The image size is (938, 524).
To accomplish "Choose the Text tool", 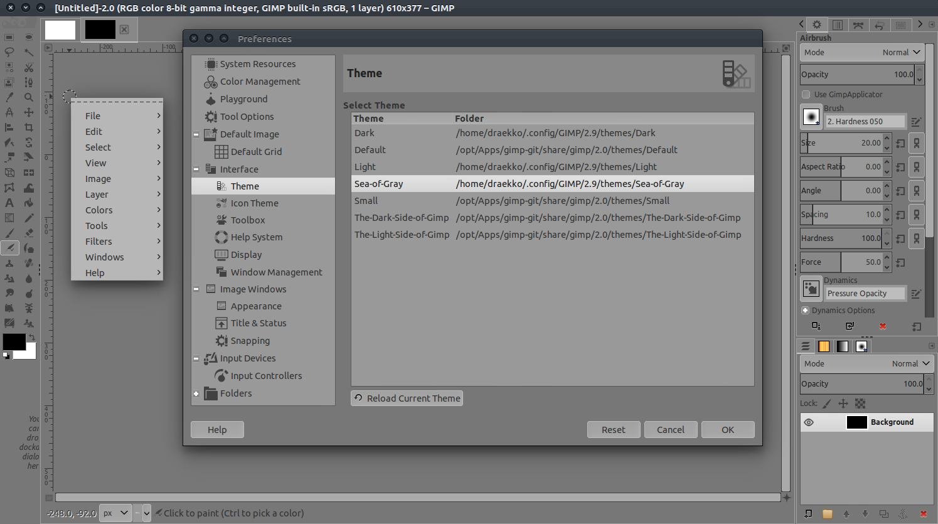I will coord(9,203).
